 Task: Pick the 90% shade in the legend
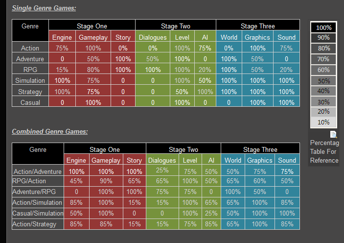[323, 38]
